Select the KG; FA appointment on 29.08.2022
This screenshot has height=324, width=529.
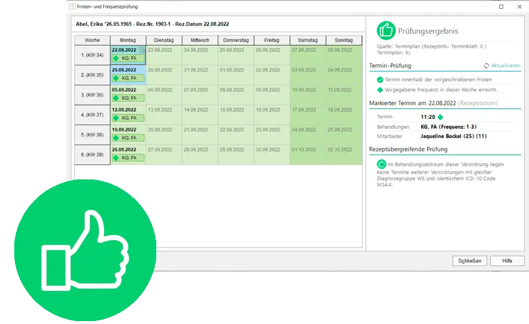[x=128, y=78]
